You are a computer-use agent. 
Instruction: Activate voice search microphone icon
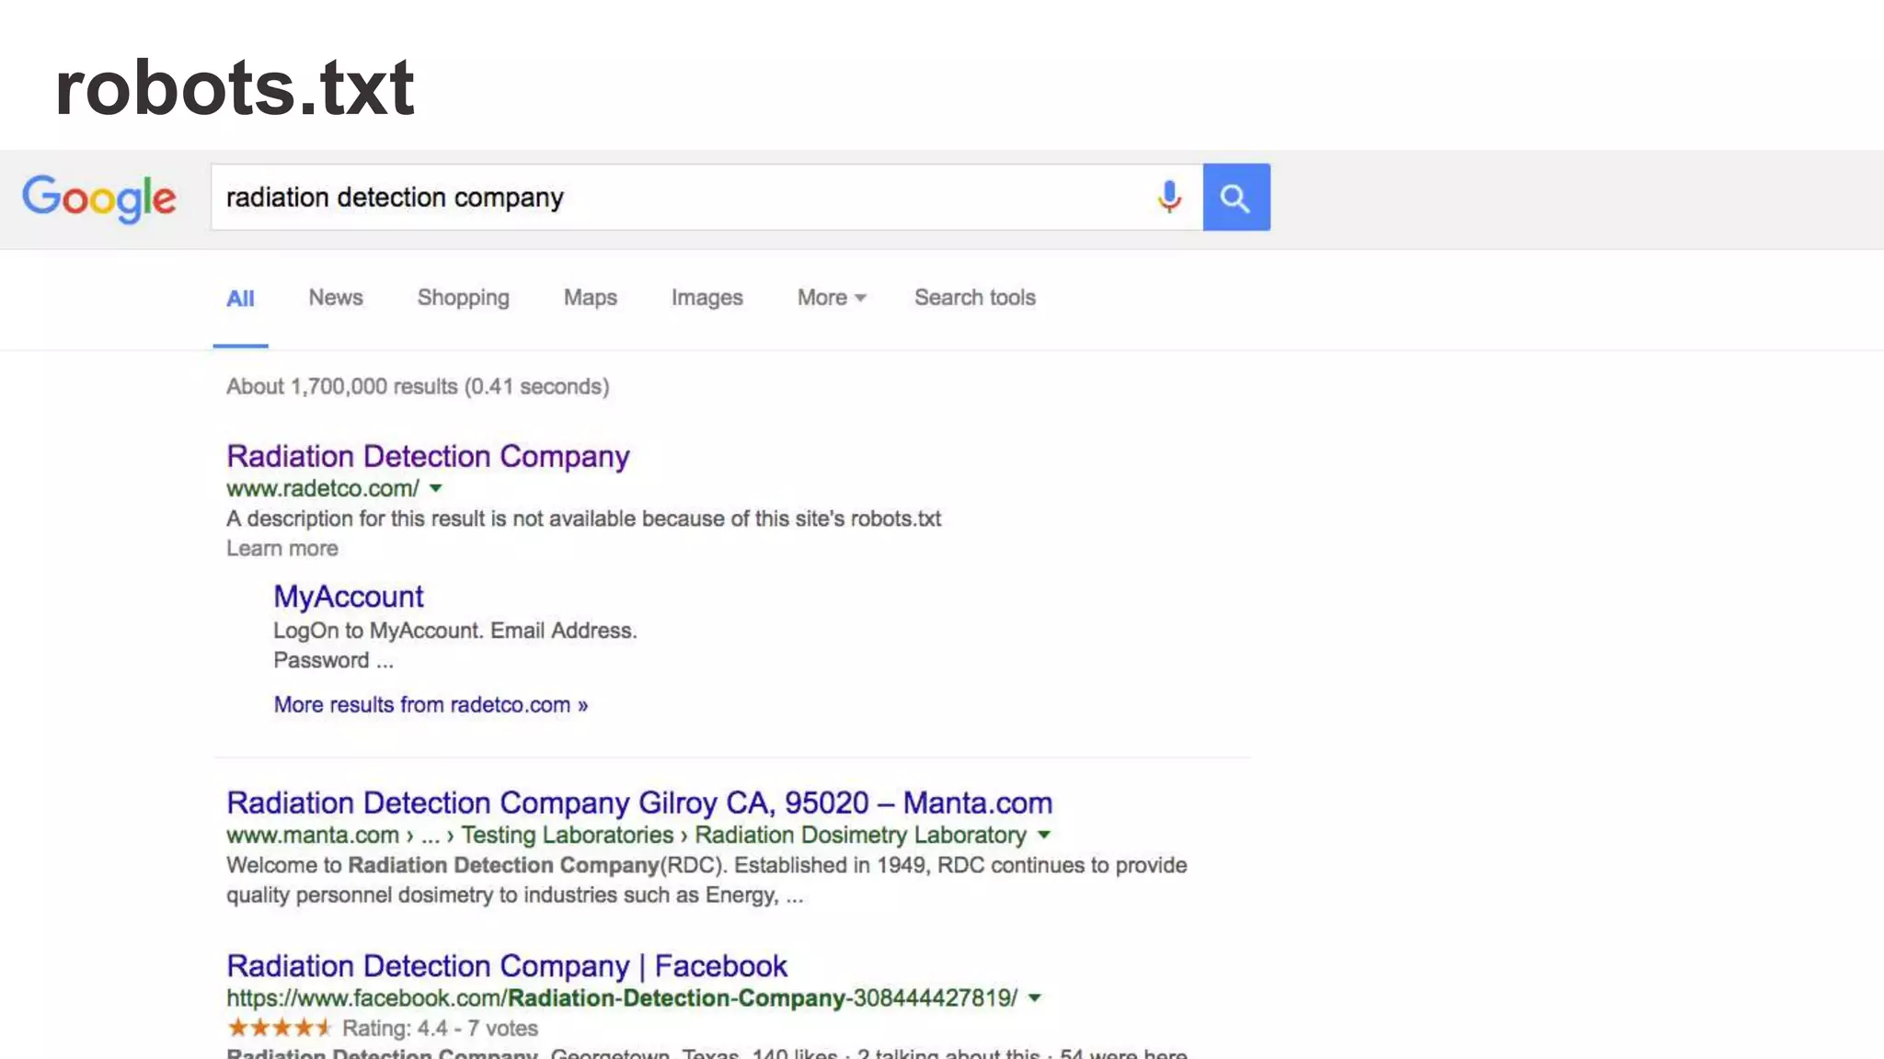pyautogui.click(x=1169, y=197)
